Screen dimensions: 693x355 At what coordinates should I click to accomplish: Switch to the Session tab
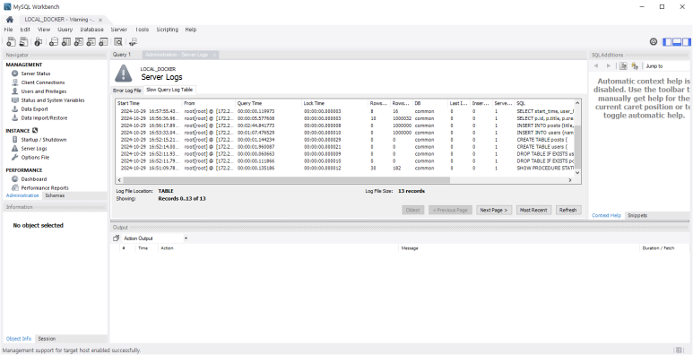pos(47,339)
